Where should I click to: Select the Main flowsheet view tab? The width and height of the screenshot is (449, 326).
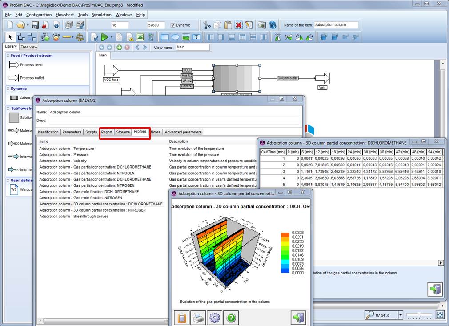(103, 55)
